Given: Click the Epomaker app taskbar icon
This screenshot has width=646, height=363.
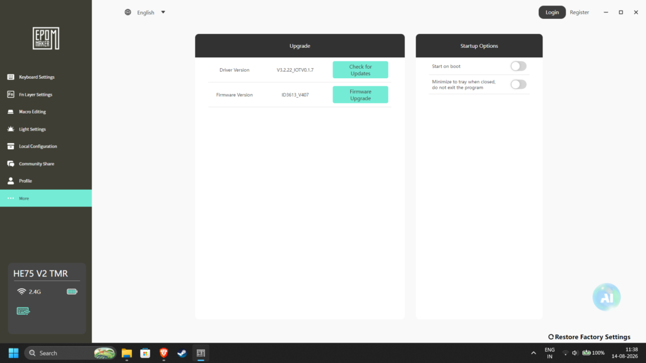Looking at the screenshot, I should click(201, 353).
